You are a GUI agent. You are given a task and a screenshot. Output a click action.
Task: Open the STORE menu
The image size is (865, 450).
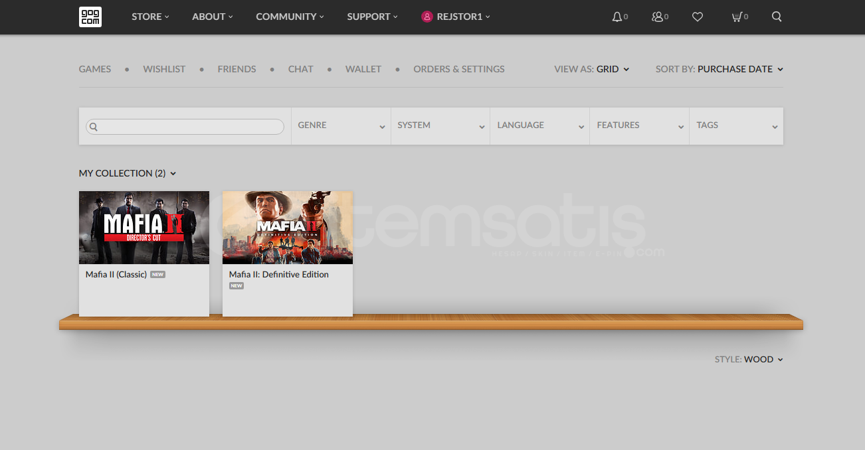click(150, 17)
